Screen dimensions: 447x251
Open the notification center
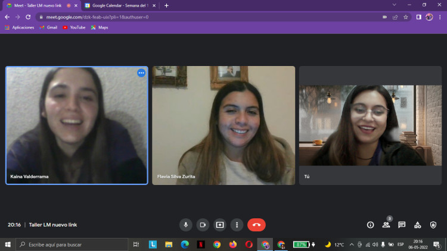click(x=437, y=244)
